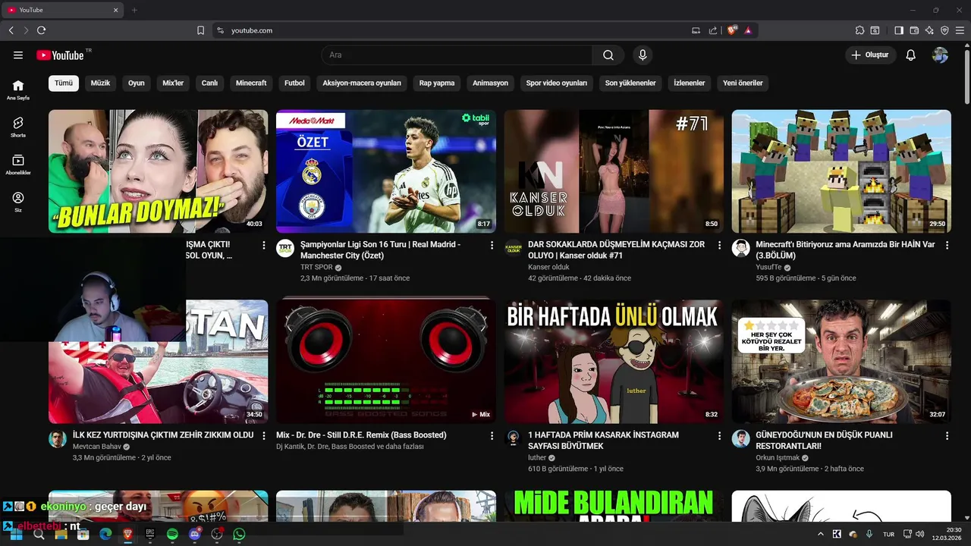
Task: Select the Oyun filter chip
Action: point(136,83)
